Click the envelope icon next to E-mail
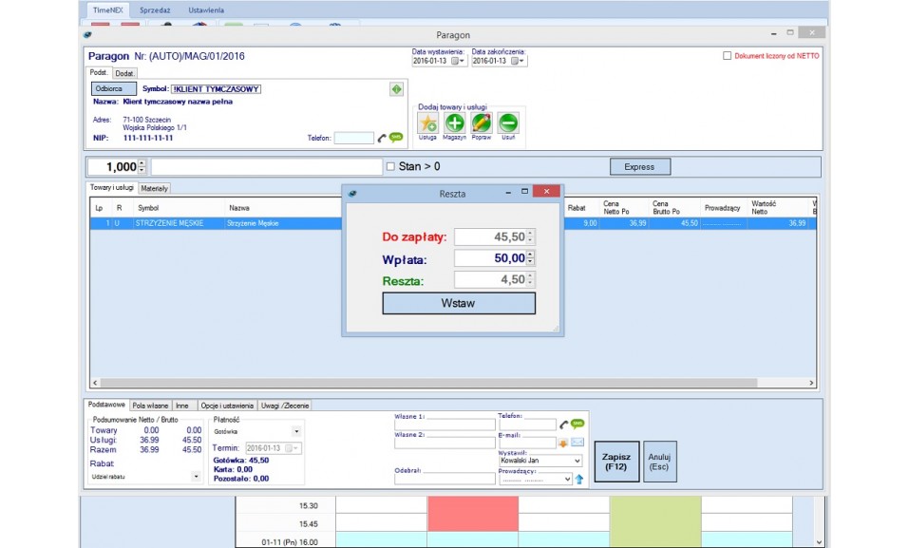Image resolution: width=909 pixels, height=548 pixels. [578, 443]
